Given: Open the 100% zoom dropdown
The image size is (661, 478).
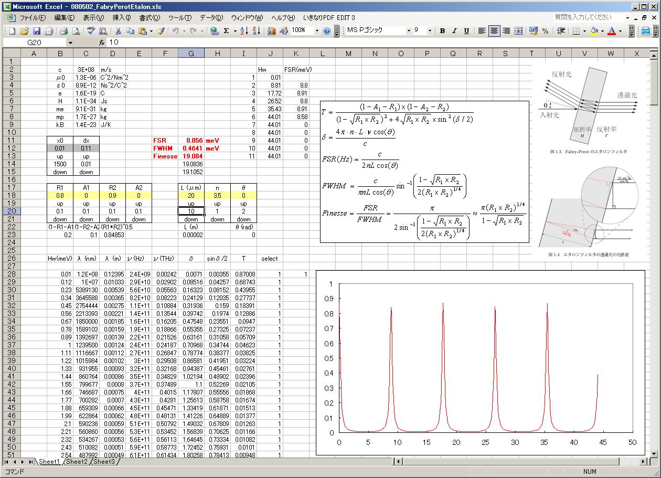Looking at the screenshot, I should pyautogui.click(x=317, y=31).
